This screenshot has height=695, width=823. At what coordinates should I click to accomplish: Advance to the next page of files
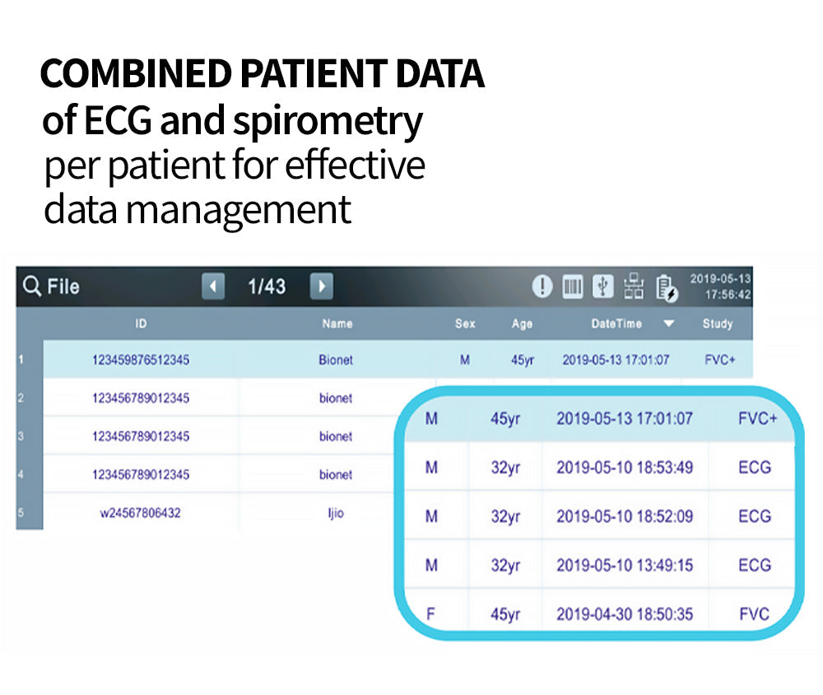[321, 286]
